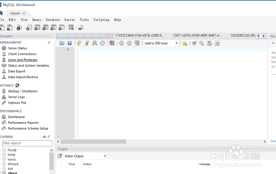Select the hotel schema

pyautogui.click(x=12, y=155)
